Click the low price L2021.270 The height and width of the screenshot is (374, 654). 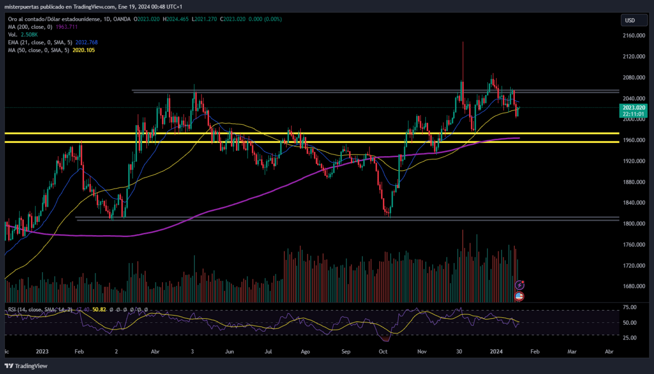click(204, 19)
